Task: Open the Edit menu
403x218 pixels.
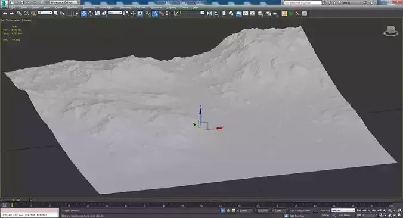Action: (x=13, y=8)
